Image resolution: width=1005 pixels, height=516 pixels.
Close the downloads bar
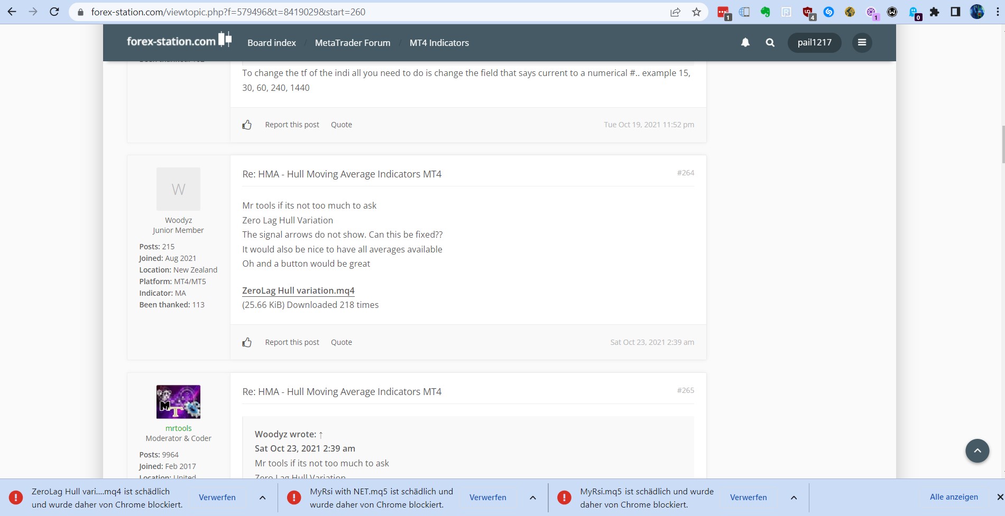click(x=999, y=497)
